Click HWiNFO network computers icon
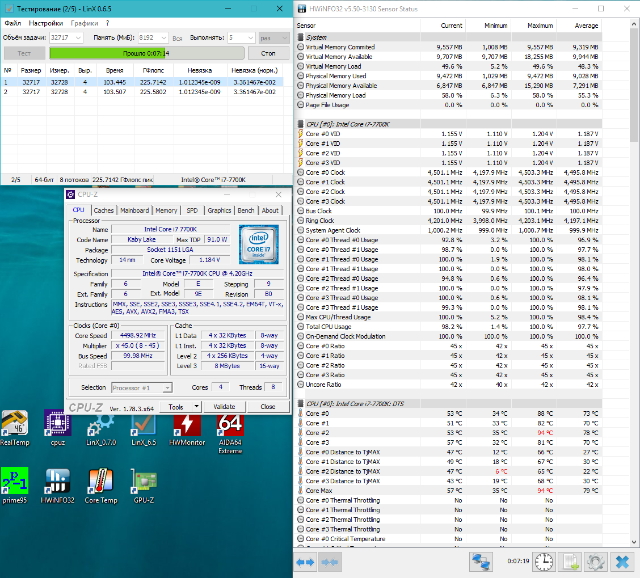 click(481, 562)
